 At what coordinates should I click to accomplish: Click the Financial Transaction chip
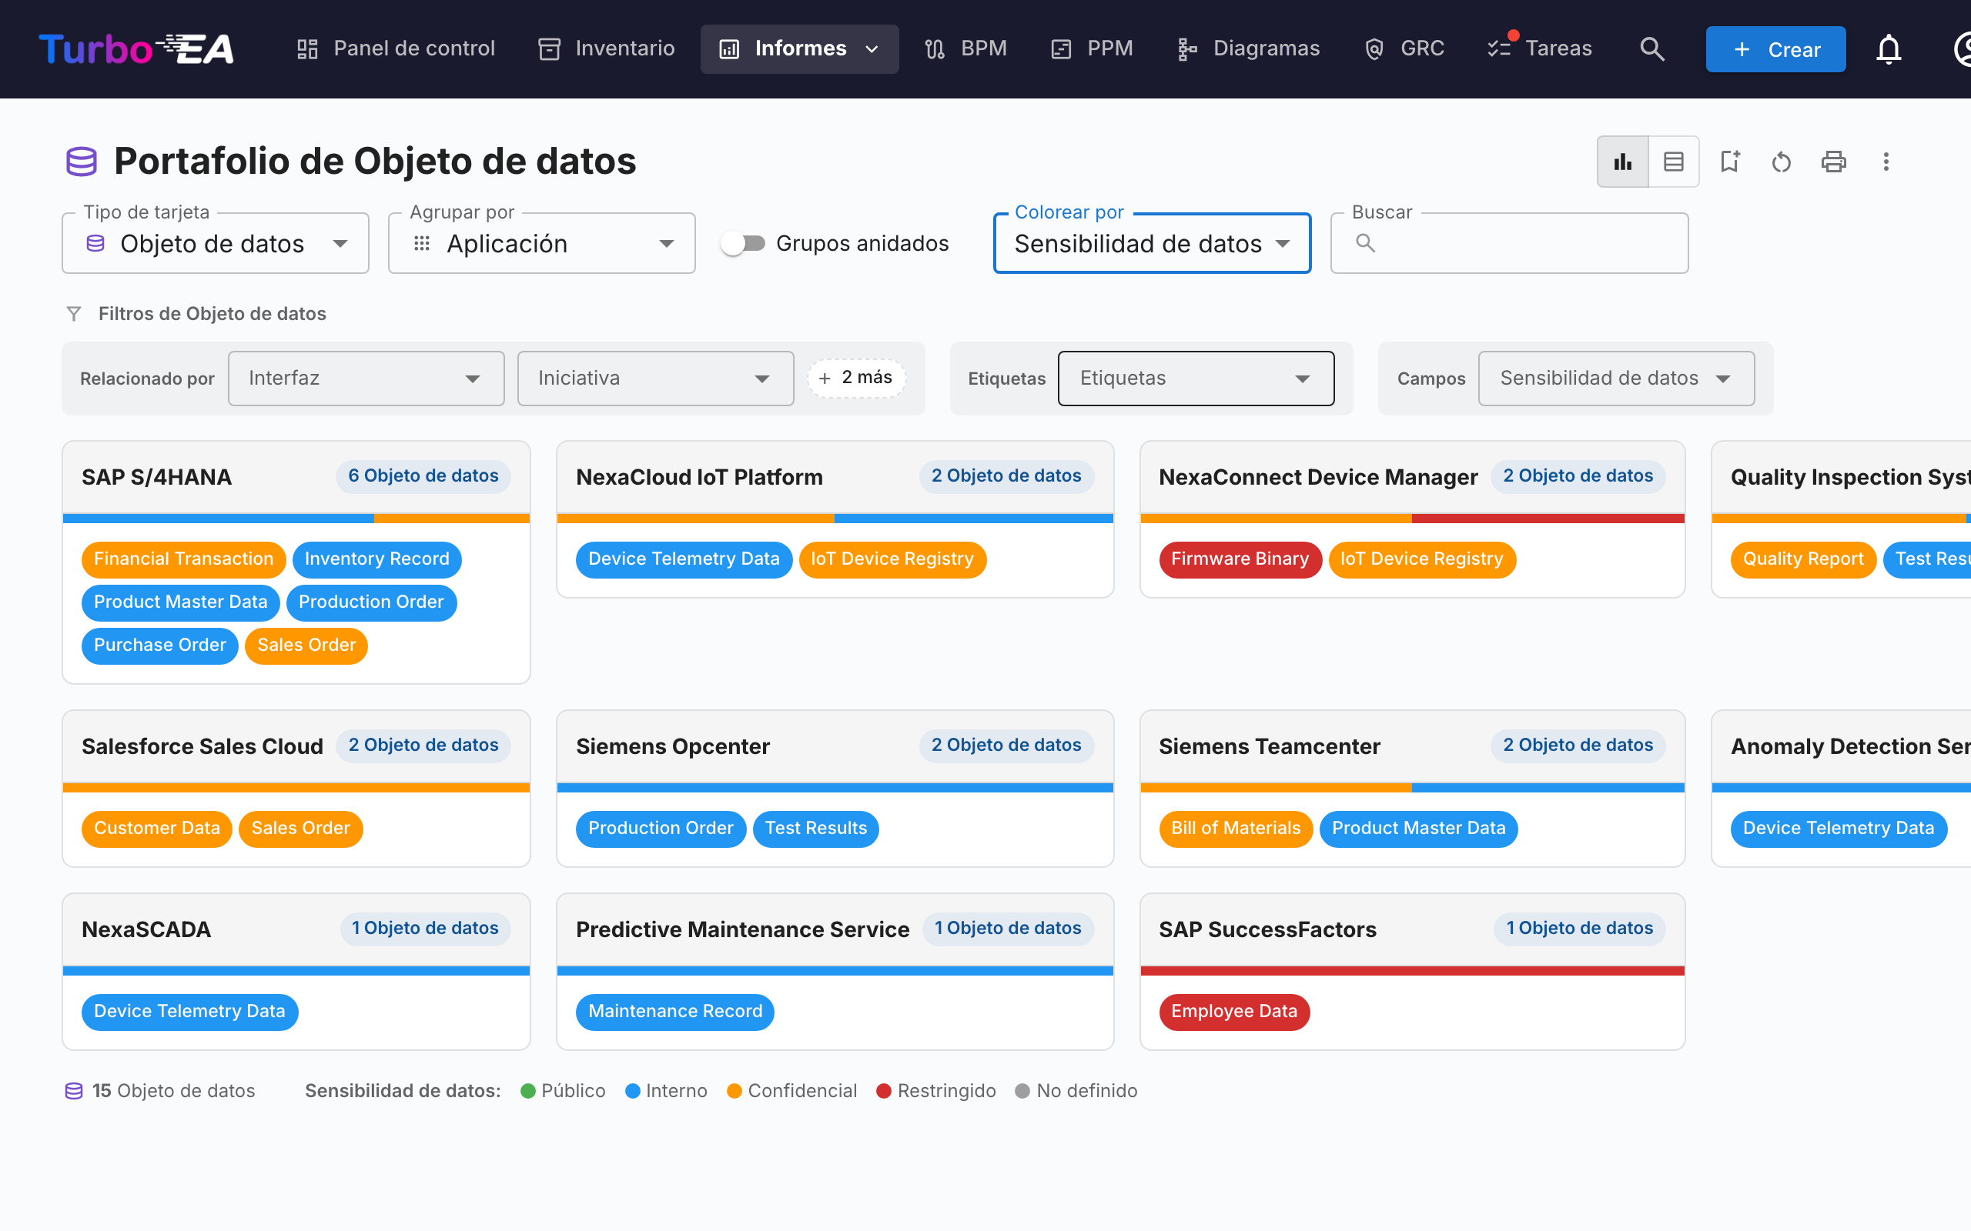(x=183, y=559)
